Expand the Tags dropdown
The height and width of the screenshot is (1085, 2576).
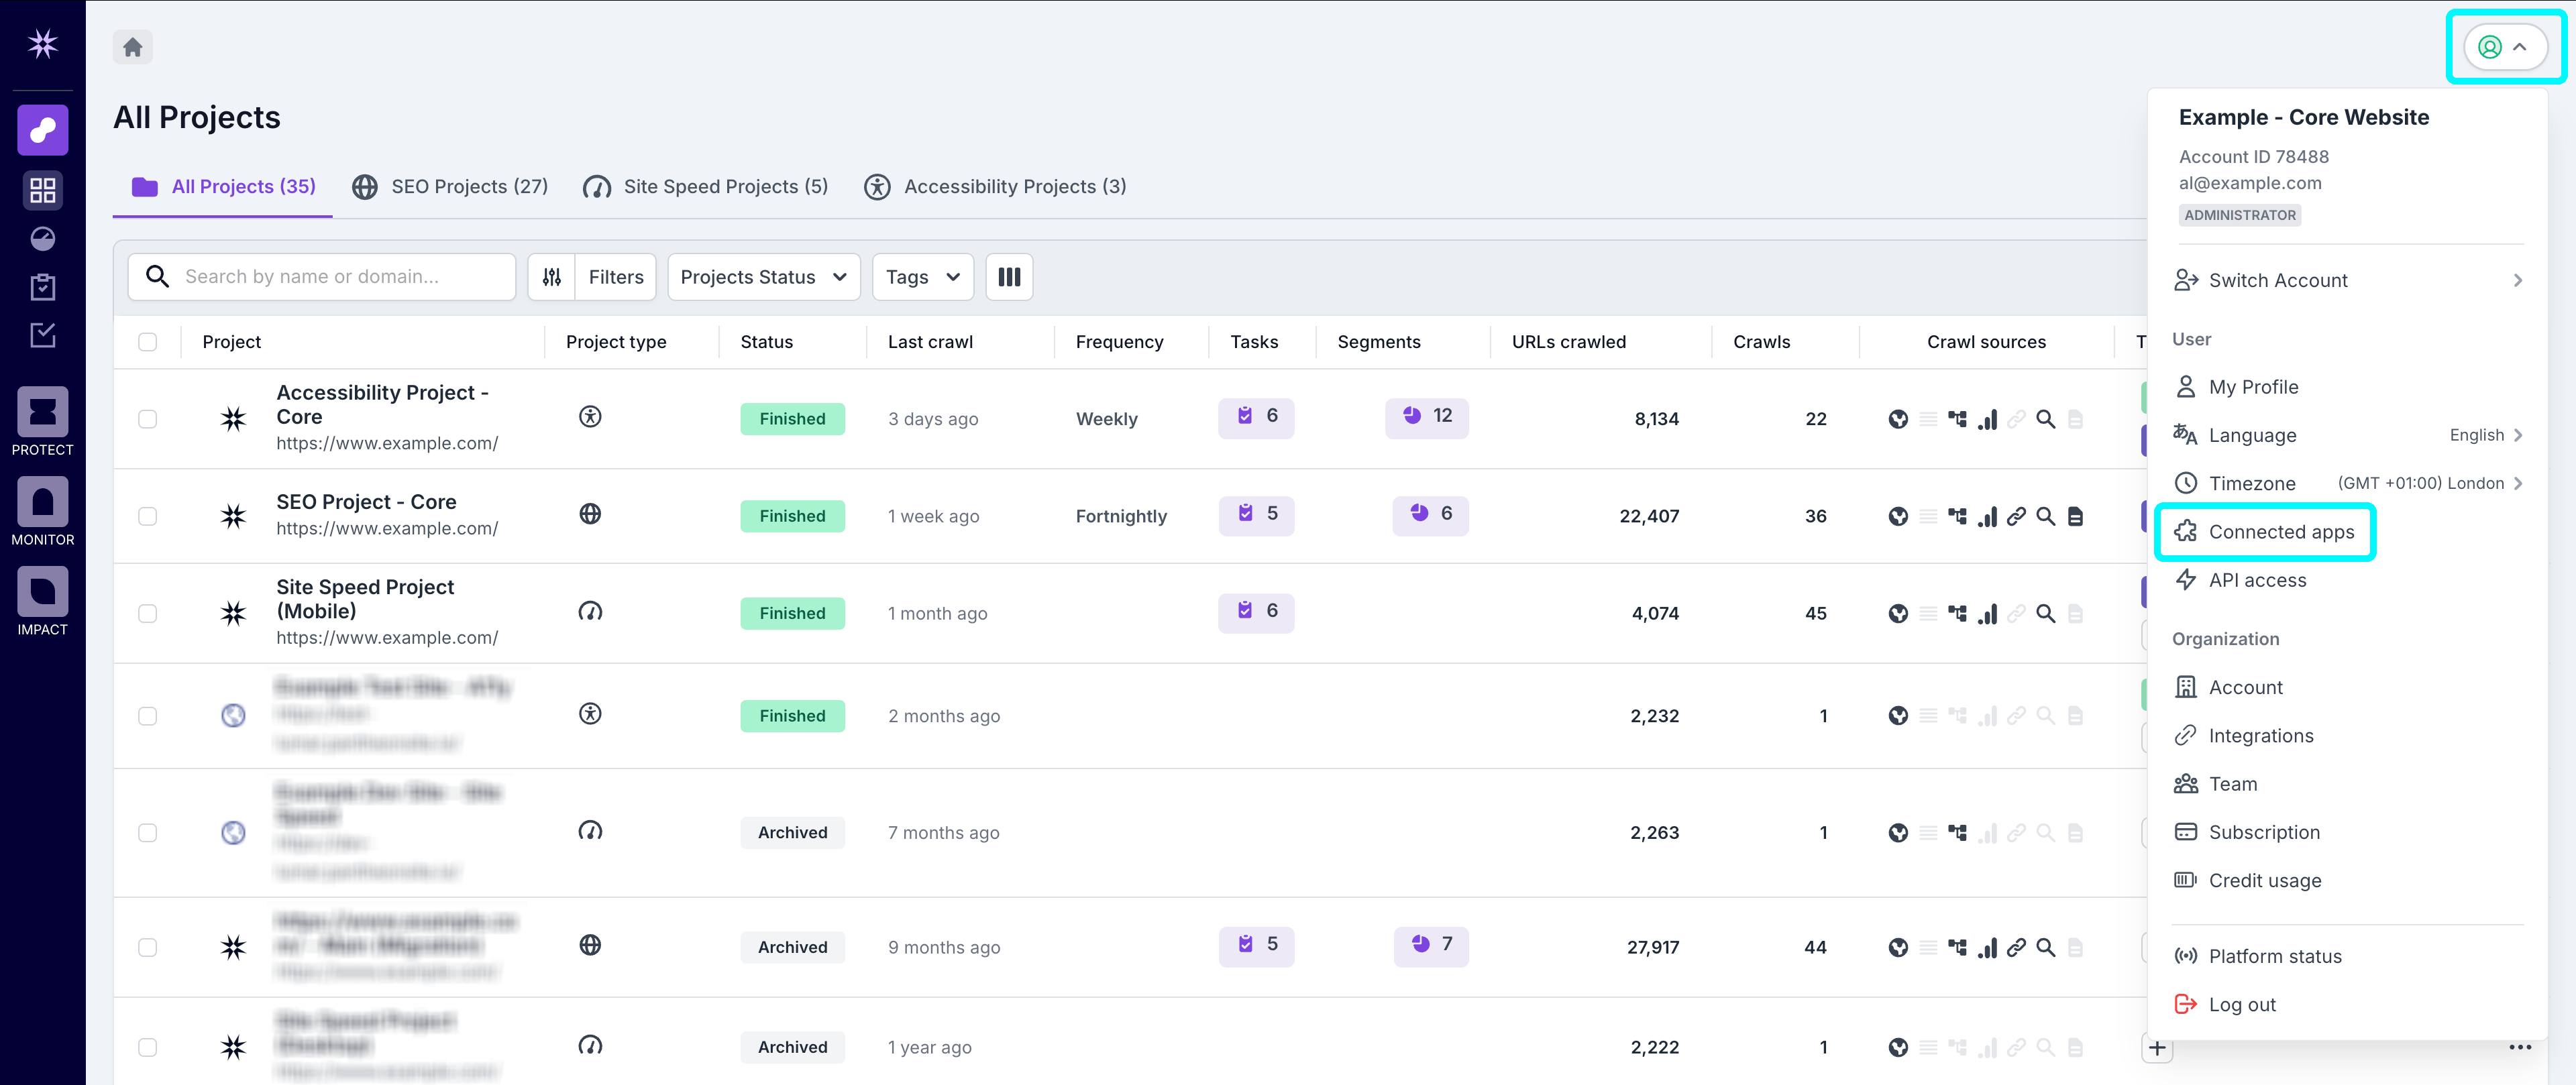921,276
